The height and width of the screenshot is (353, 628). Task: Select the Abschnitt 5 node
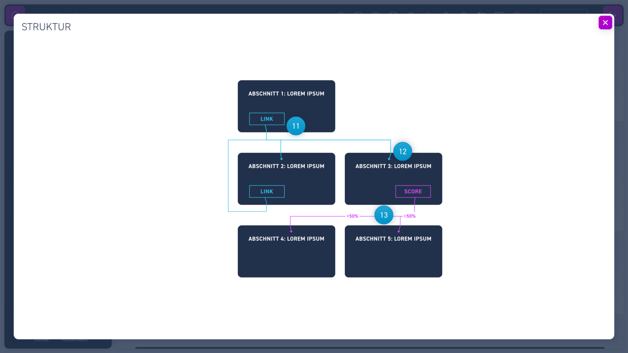coord(393,255)
